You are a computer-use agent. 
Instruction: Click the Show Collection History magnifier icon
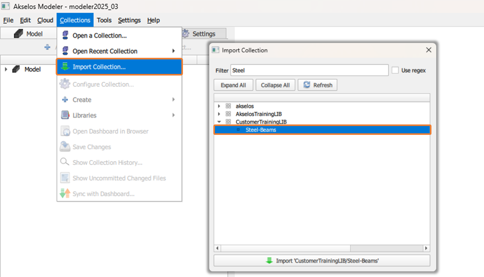(65, 162)
